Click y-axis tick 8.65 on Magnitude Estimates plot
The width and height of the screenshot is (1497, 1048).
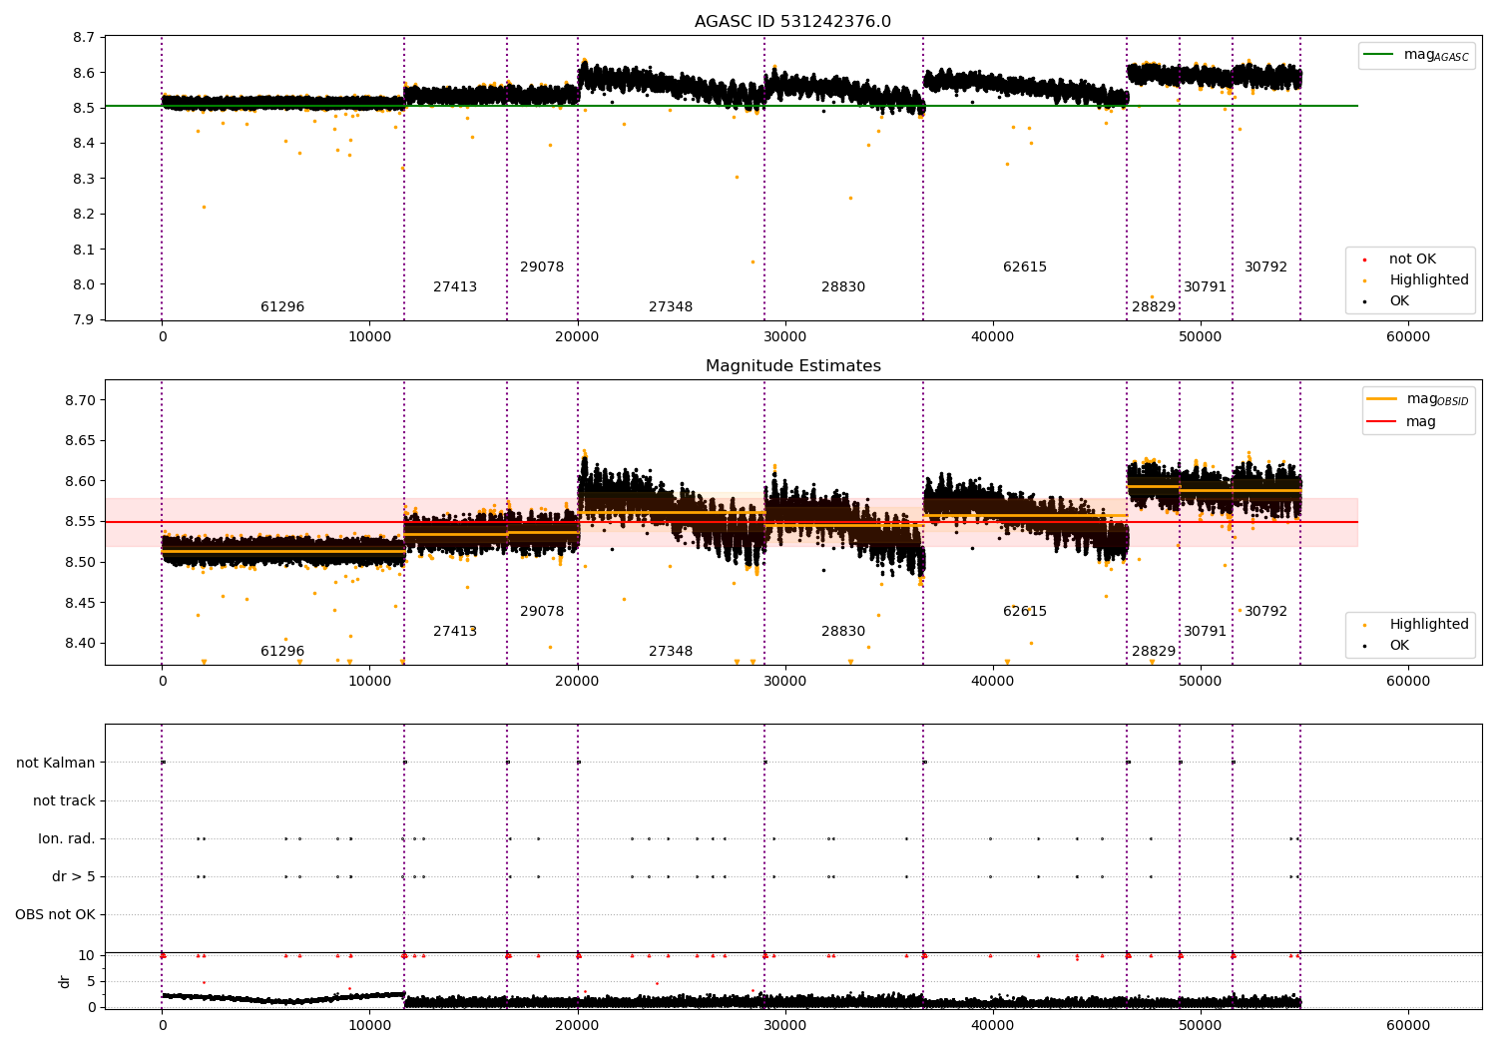click(x=81, y=440)
